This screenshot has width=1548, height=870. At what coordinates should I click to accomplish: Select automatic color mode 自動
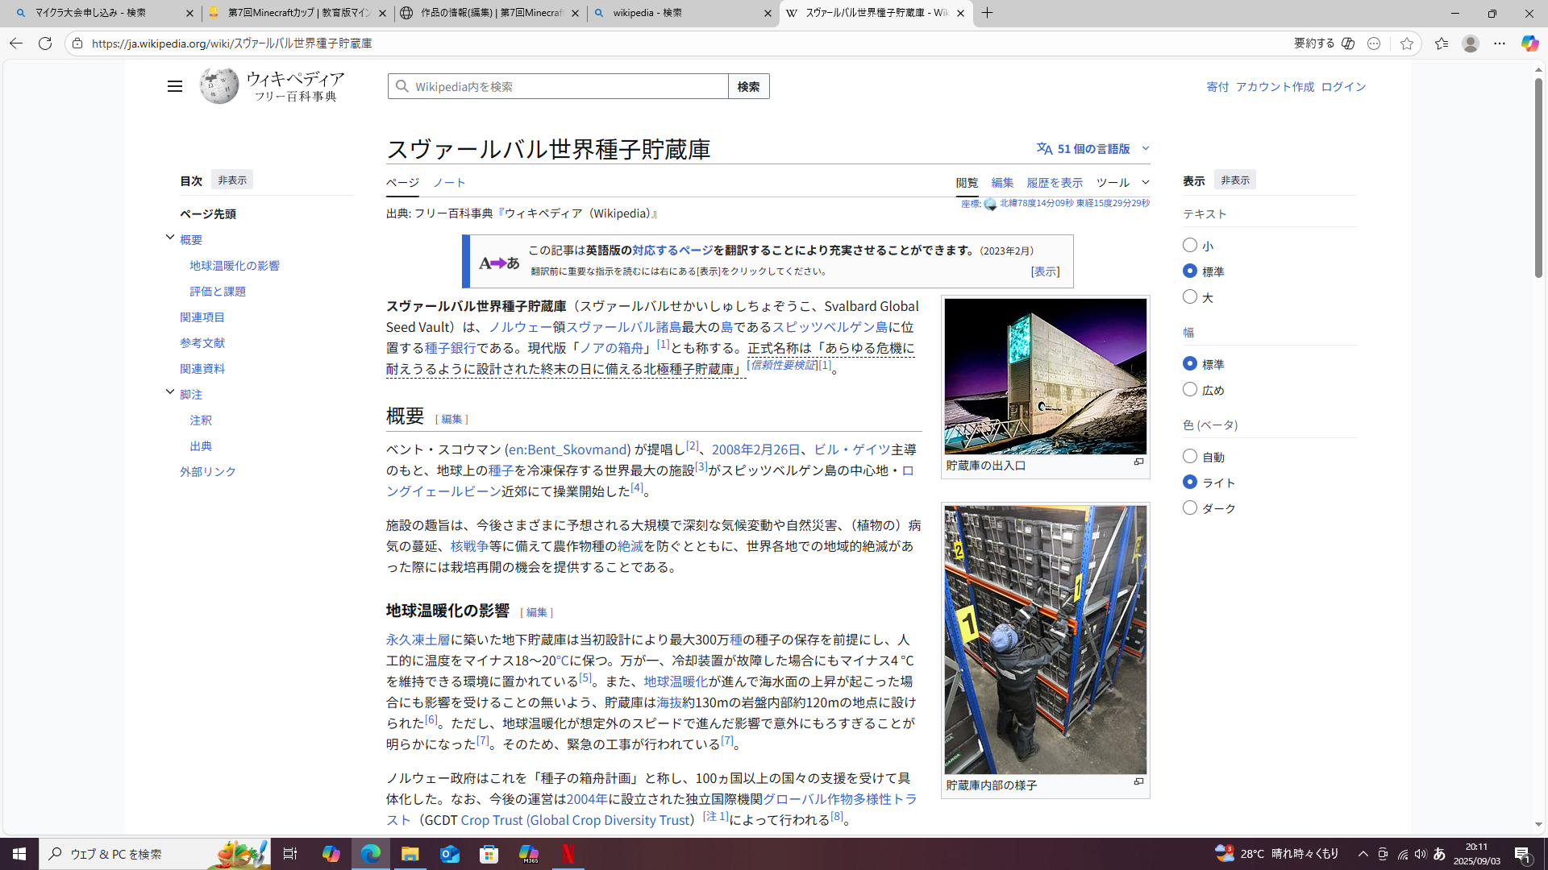click(1190, 456)
